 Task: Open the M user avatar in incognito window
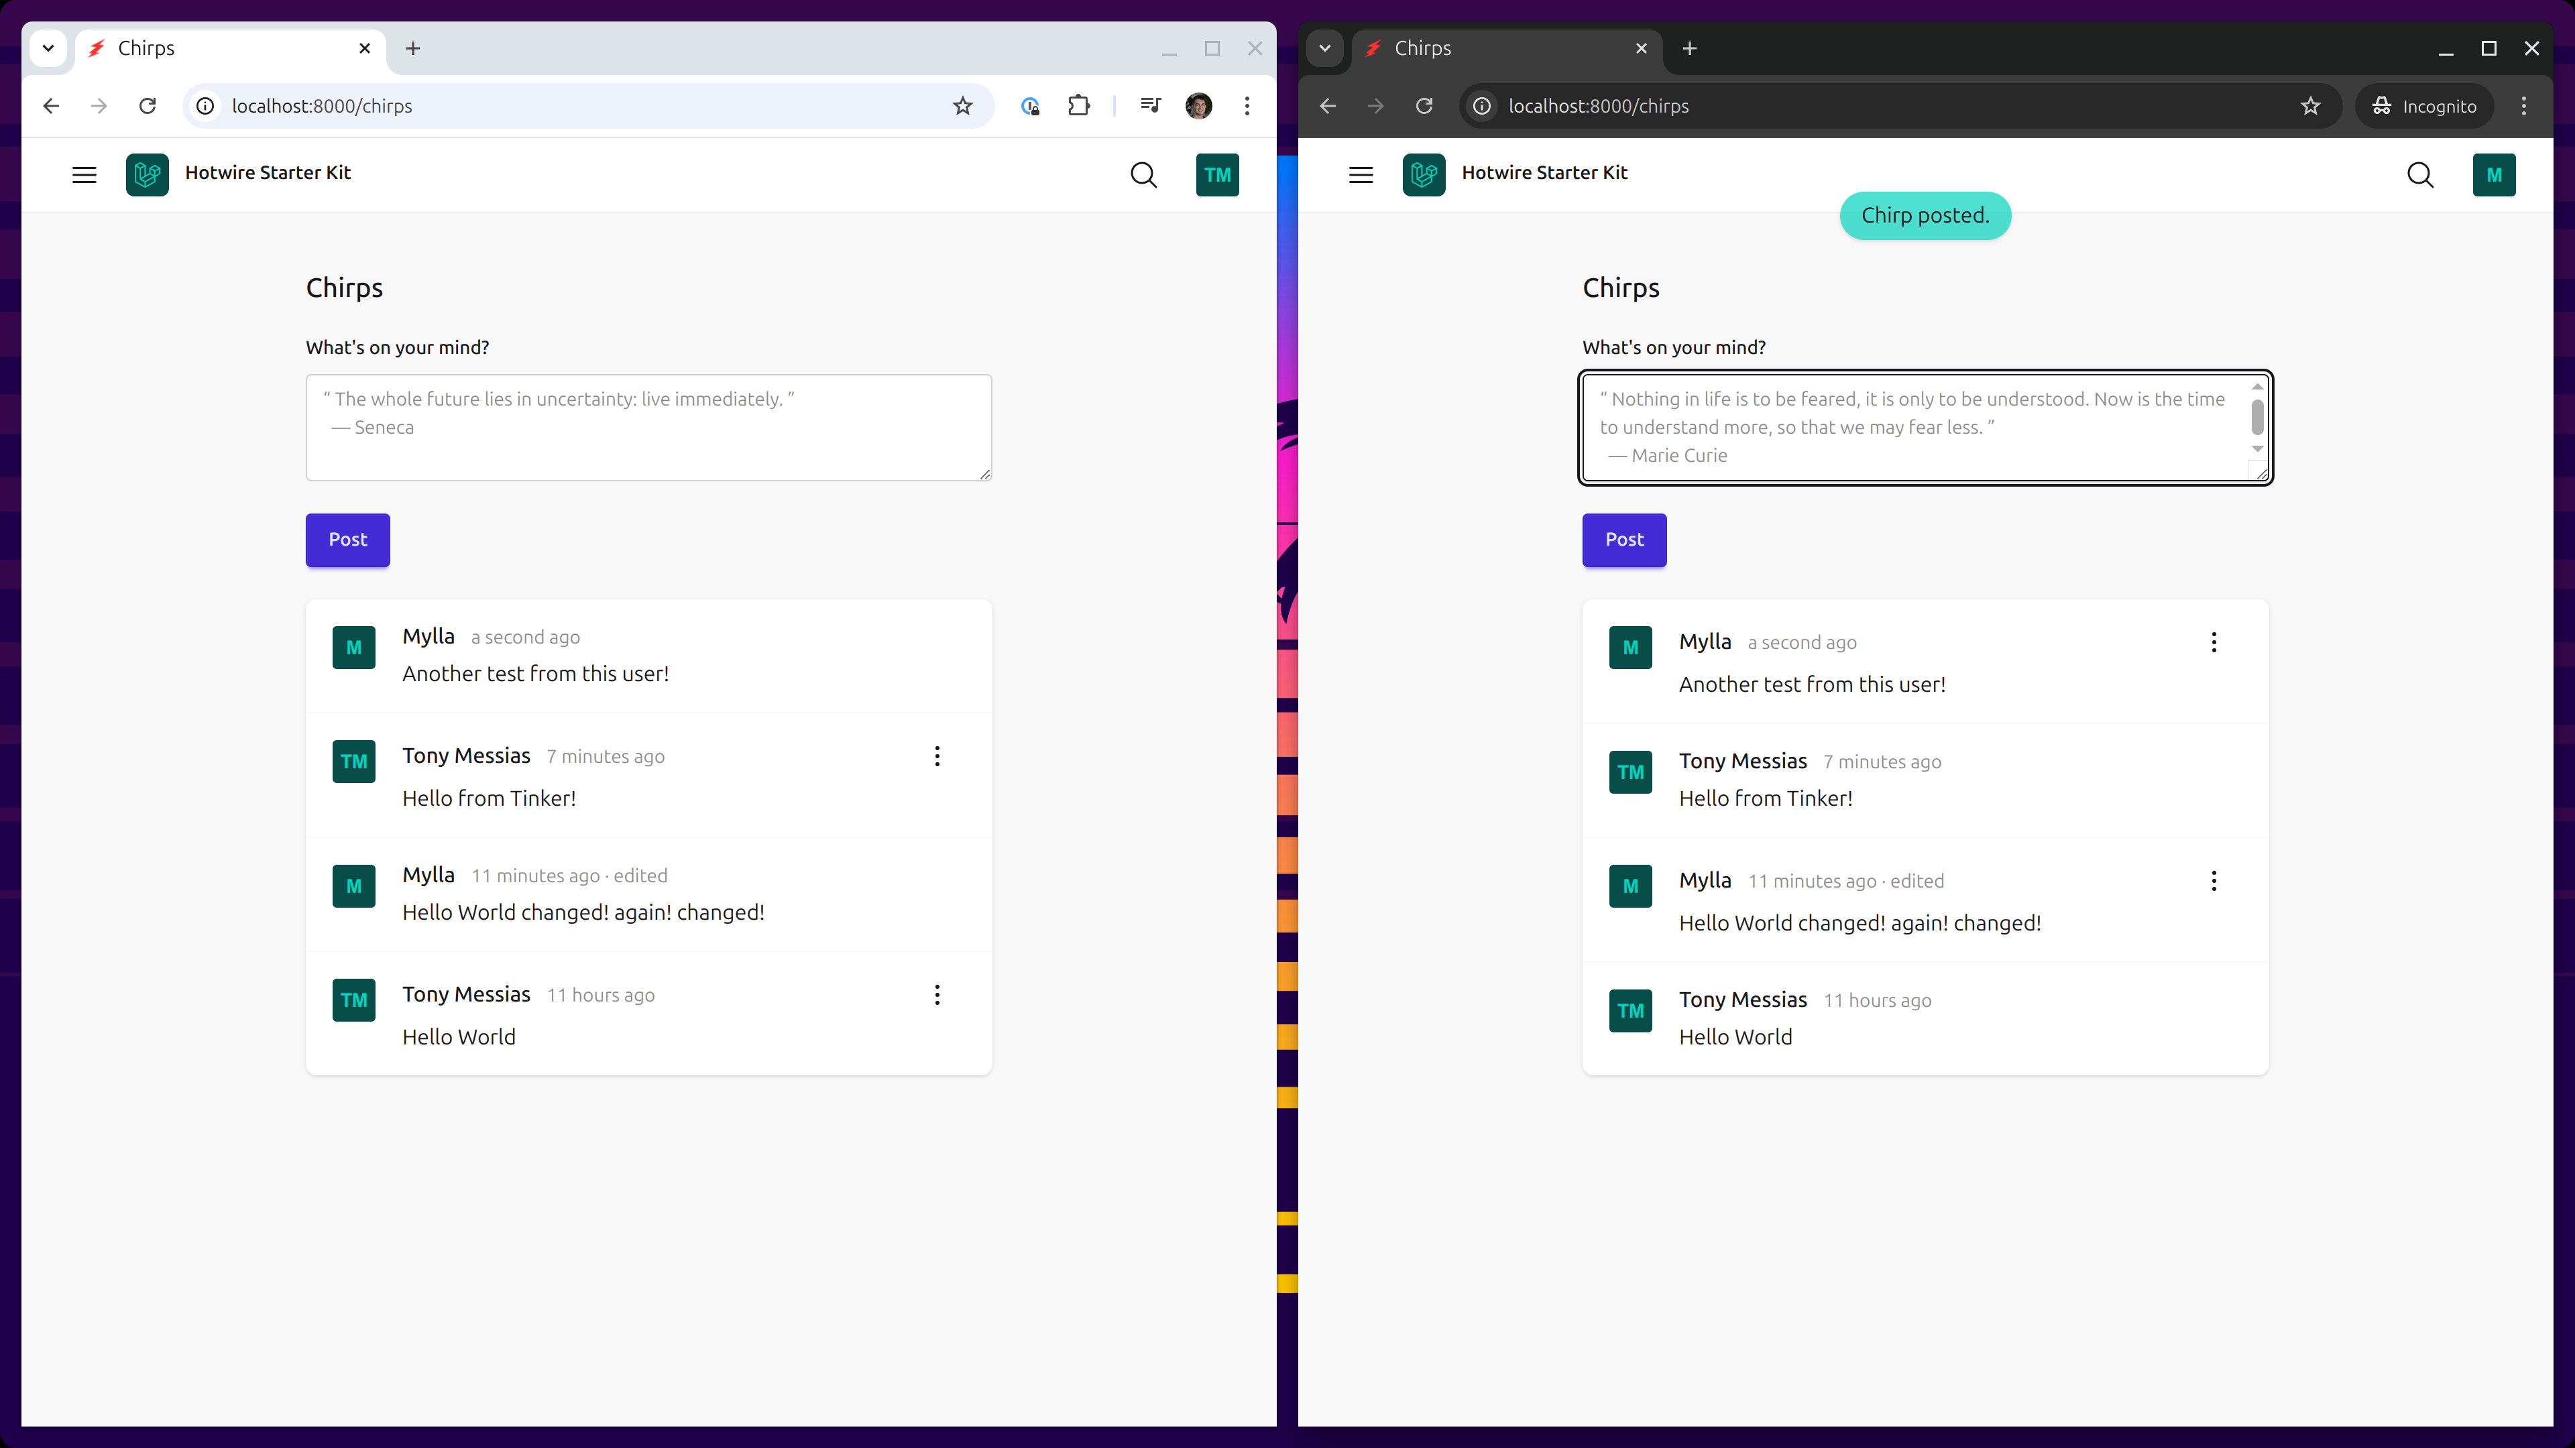coord(2493,175)
